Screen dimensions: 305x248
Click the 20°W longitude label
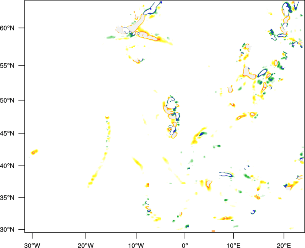coord(85,245)
